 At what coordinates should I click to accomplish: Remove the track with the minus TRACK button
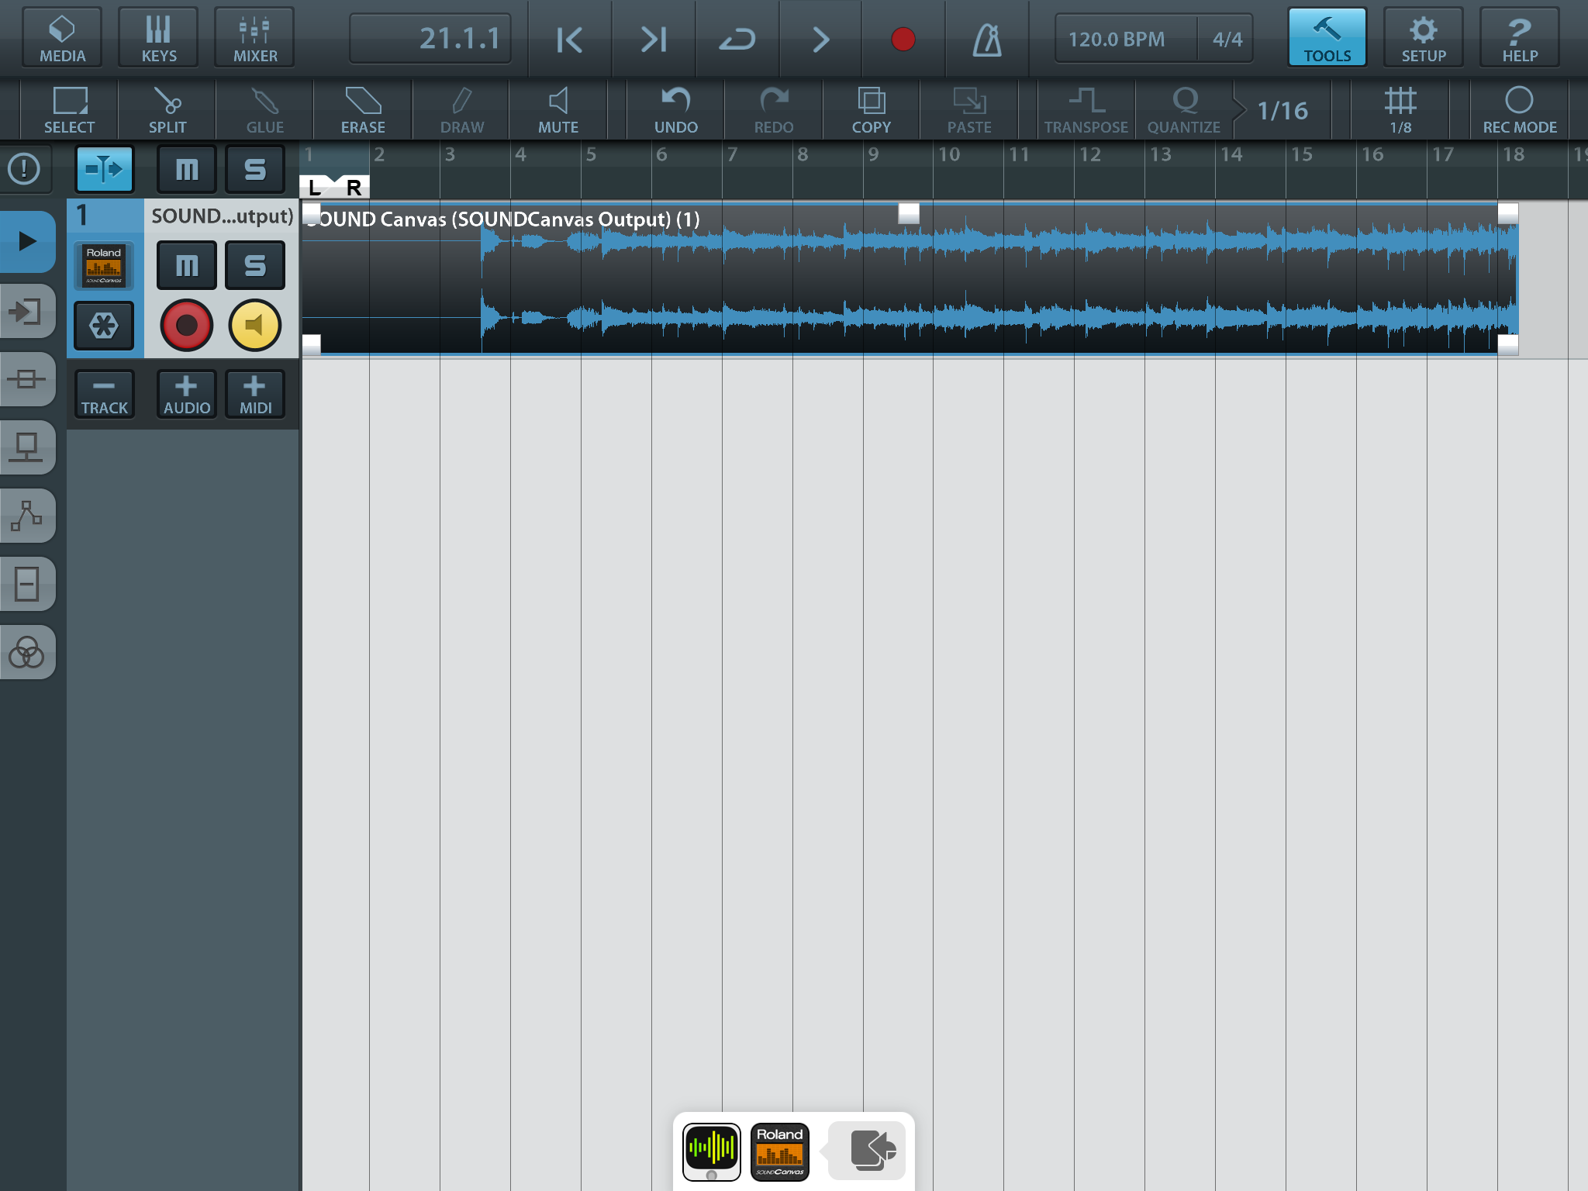[x=105, y=394]
